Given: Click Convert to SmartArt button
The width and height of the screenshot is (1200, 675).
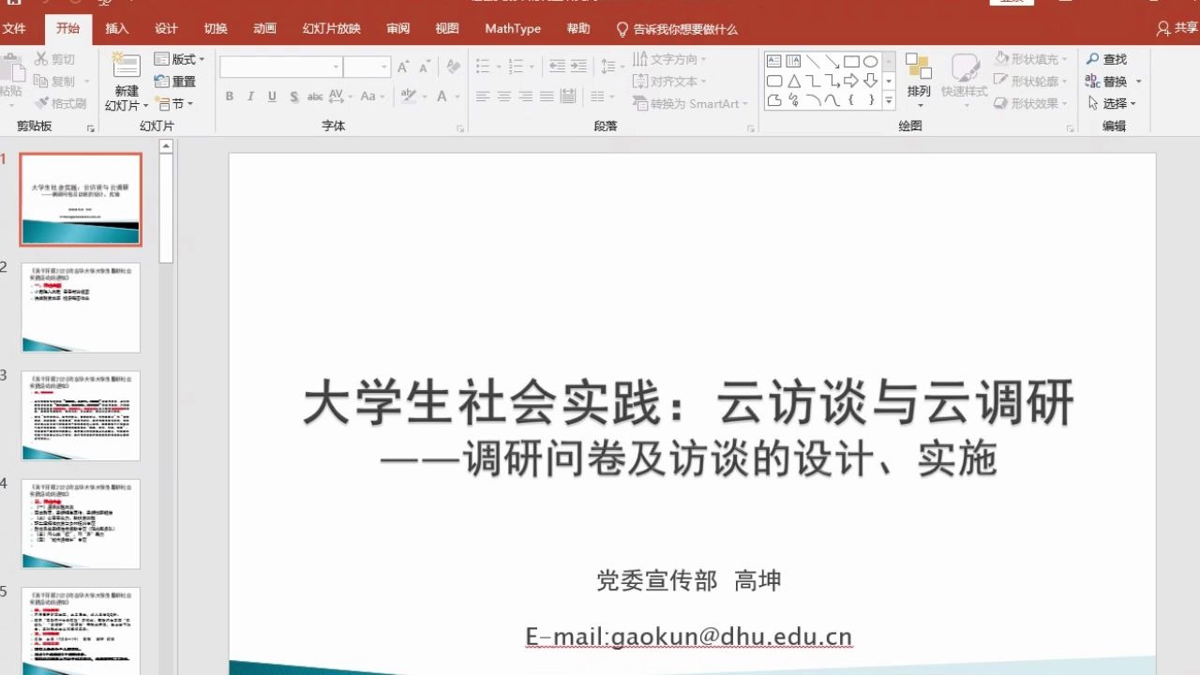Looking at the screenshot, I should click(x=691, y=104).
